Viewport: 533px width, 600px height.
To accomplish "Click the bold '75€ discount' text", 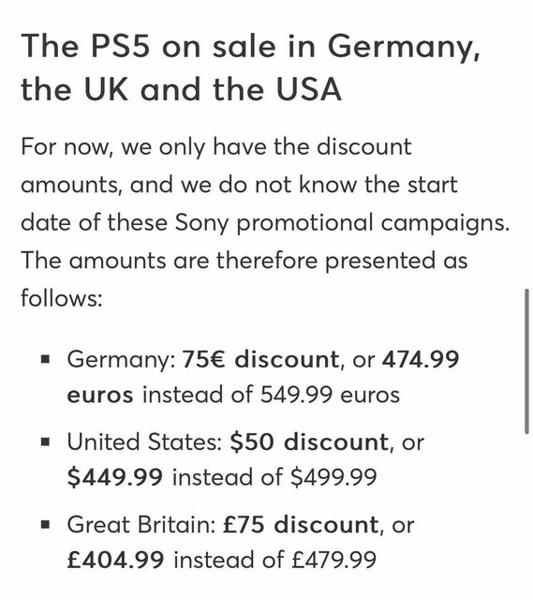I will point(260,359).
